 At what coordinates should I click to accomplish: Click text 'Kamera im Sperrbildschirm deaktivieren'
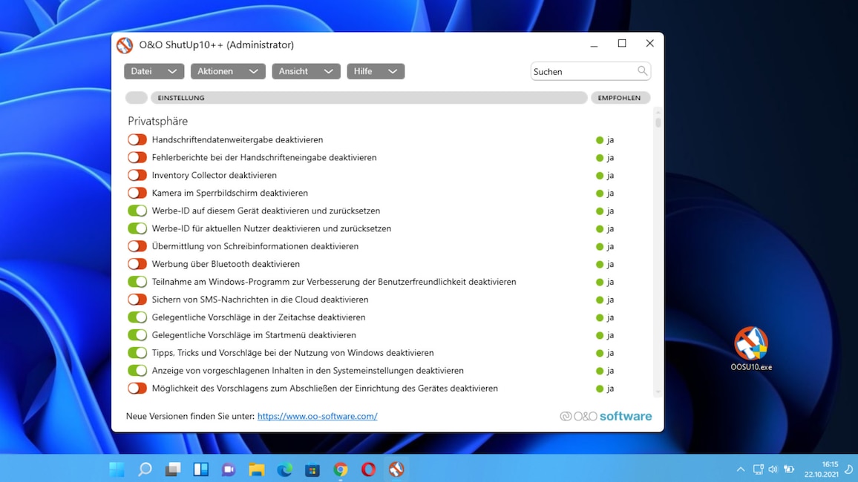tap(230, 193)
